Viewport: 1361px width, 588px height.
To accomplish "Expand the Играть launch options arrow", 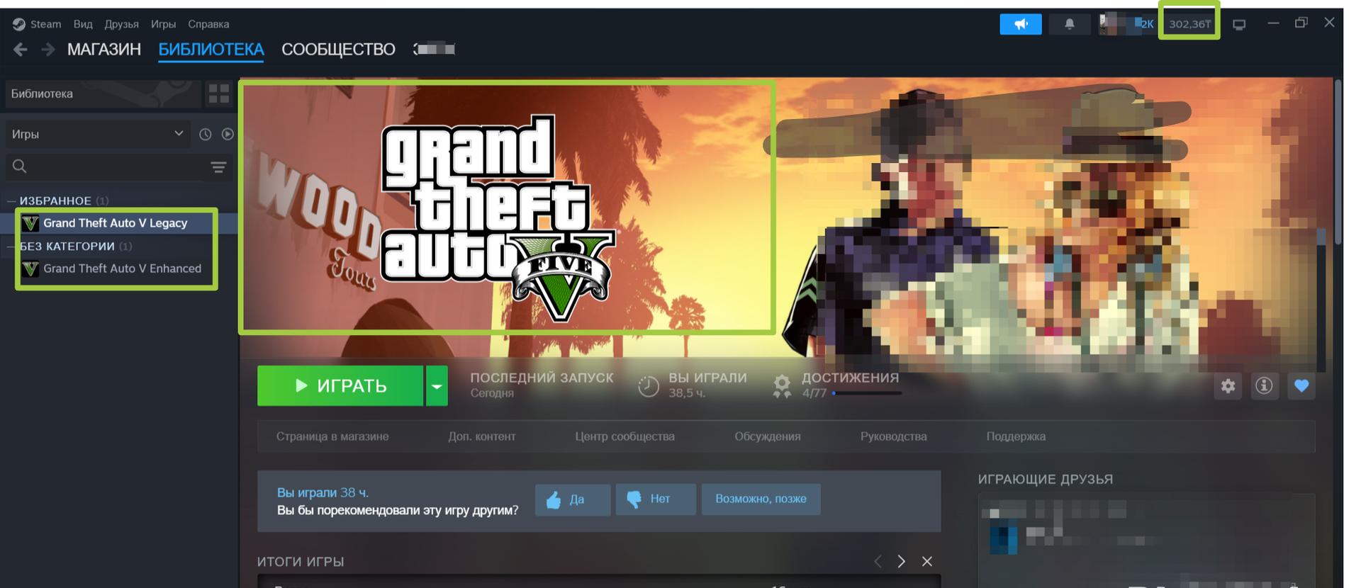I will [x=437, y=386].
